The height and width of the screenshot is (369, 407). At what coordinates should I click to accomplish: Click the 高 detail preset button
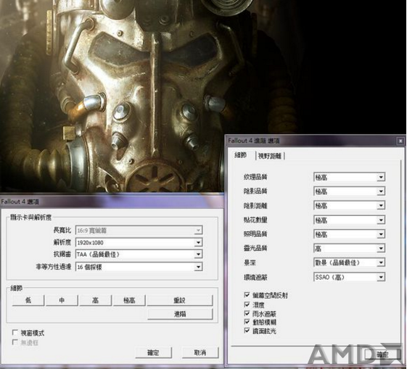pyautogui.click(x=96, y=300)
